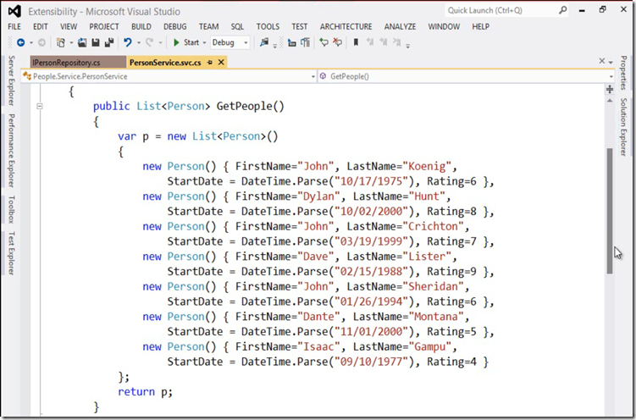This screenshot has height=420, width=636.
Task: Click the toolbar icon just before the Comment Selection icon
Action: click(x=306, y=42)
